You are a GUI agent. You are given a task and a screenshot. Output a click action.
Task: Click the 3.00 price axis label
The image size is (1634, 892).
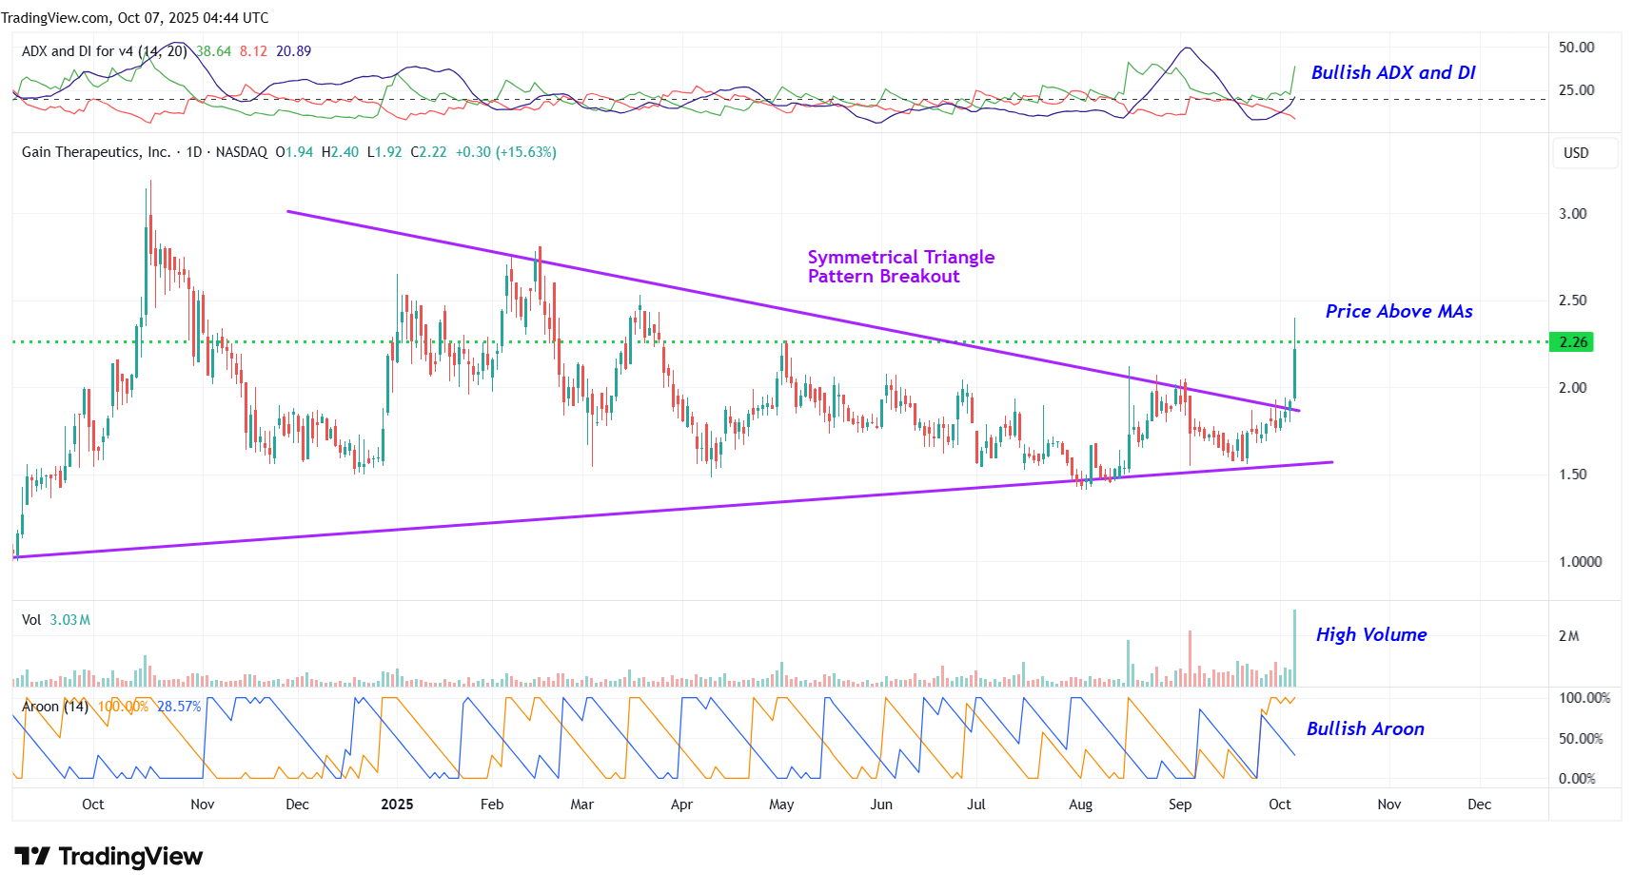tap(1572, 214)
